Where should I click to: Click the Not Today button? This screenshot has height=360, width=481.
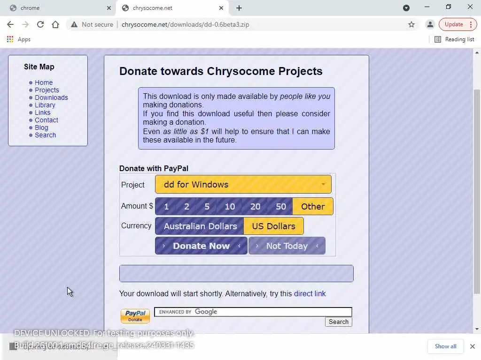tap(287, 246)
